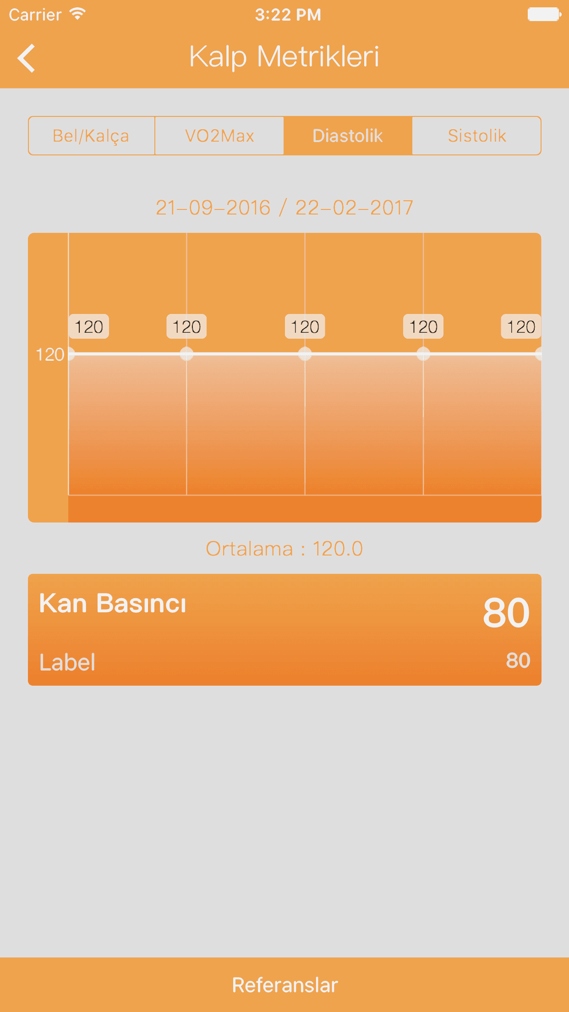Tap the 21-09-2016 / 22-02-2017 date range
569x1012 pixels.
point(284,208)
